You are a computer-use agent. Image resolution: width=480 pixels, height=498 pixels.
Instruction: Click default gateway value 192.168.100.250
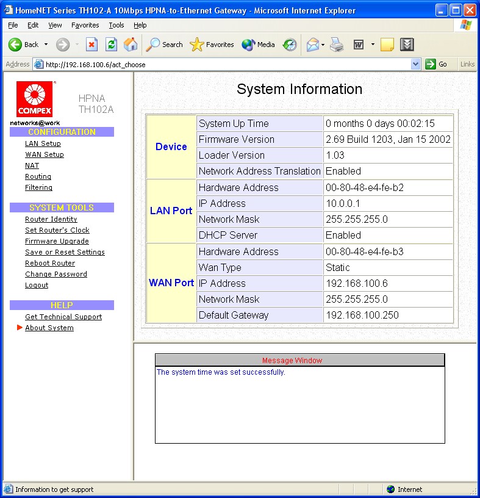pyautogui.click(x=362, y=315)
